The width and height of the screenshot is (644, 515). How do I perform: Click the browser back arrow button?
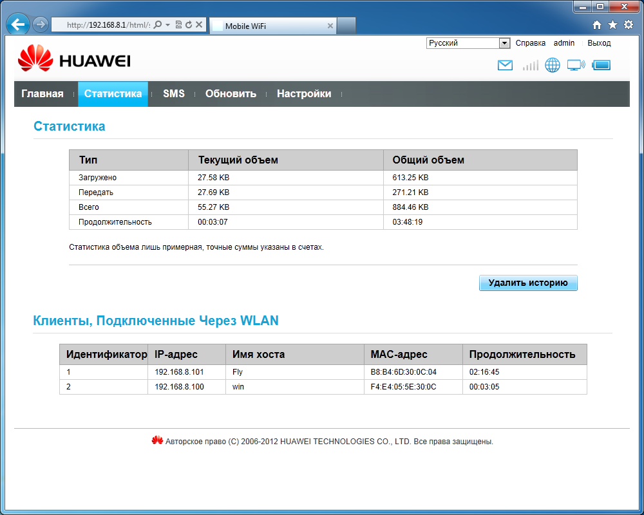click(x=17, y=24)
